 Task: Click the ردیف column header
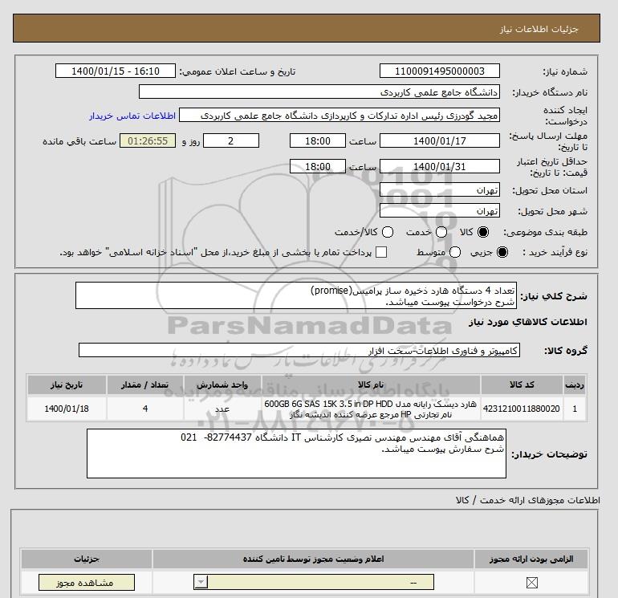pyautogui.click(x=575, y=384)
